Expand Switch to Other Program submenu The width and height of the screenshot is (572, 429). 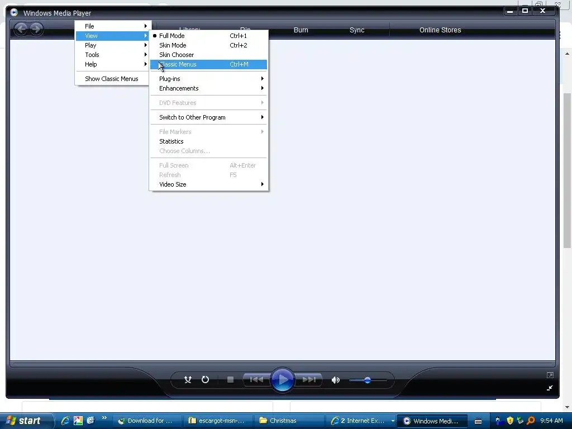(x=209, y=117)
